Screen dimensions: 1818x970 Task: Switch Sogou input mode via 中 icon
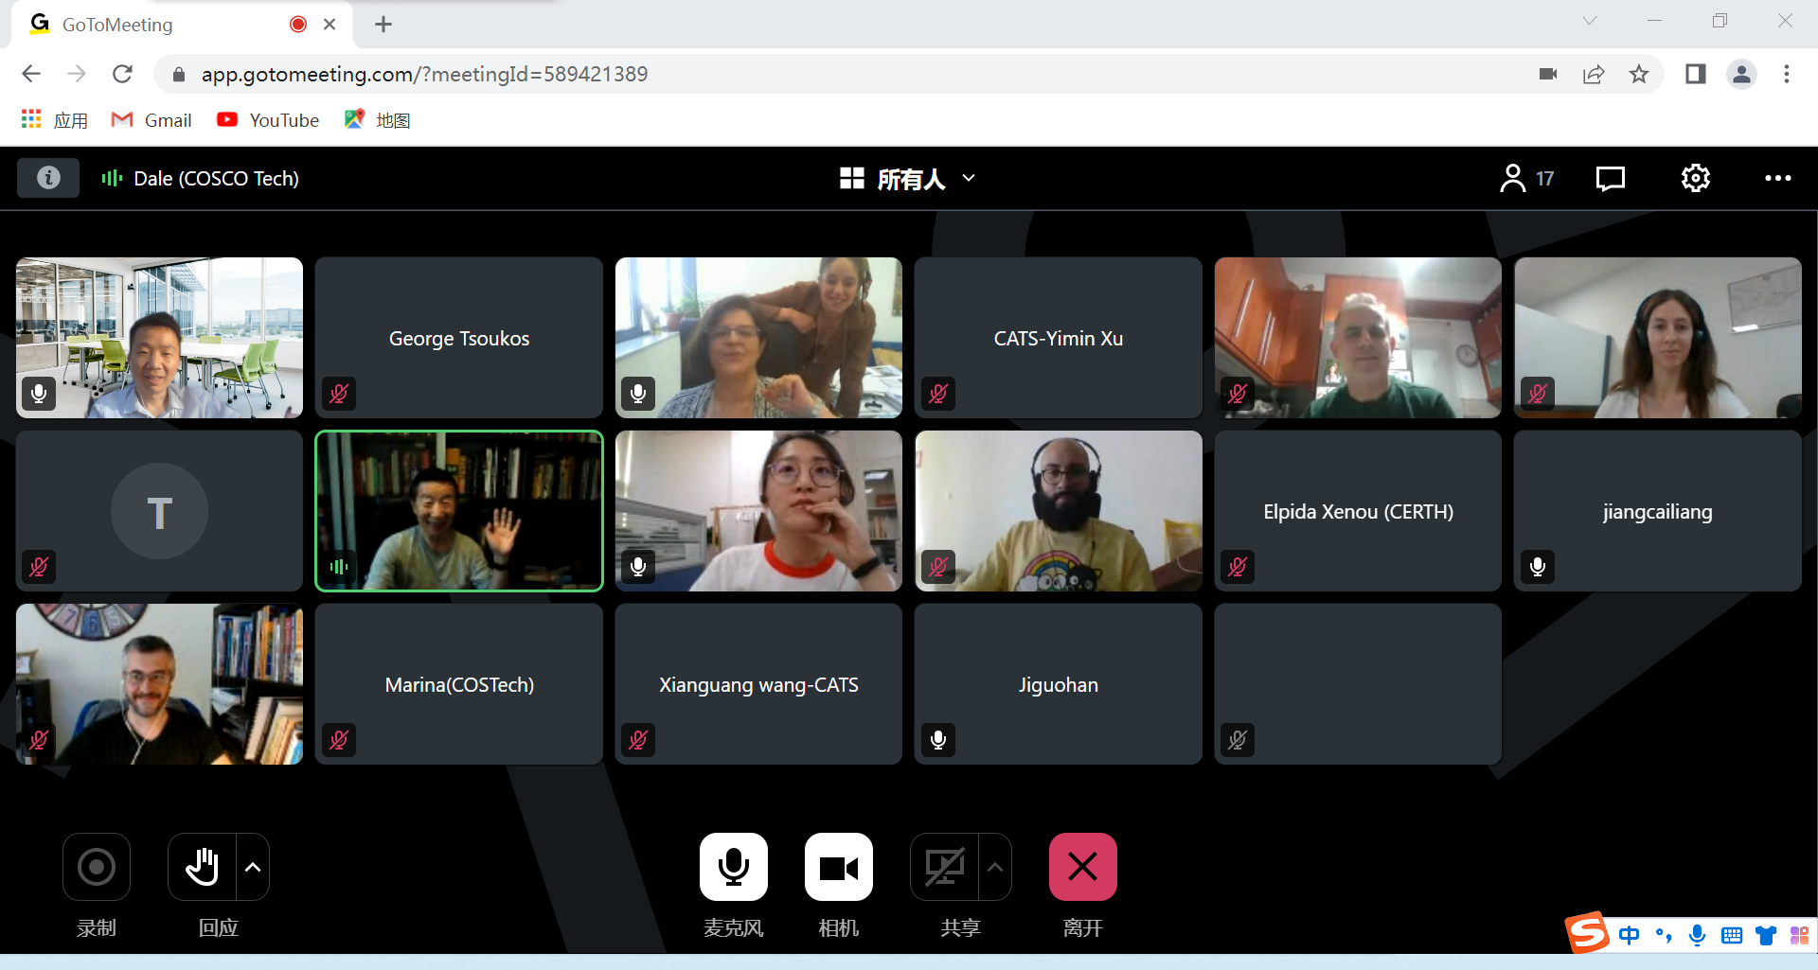pos(1629,936)
